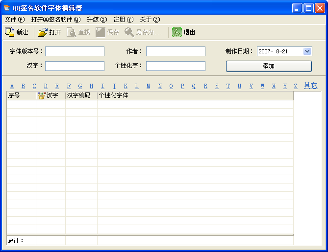This screenshot has height=252, width=328.
Task: Open the 关于(Z) menu
Action: pos(150,20)
